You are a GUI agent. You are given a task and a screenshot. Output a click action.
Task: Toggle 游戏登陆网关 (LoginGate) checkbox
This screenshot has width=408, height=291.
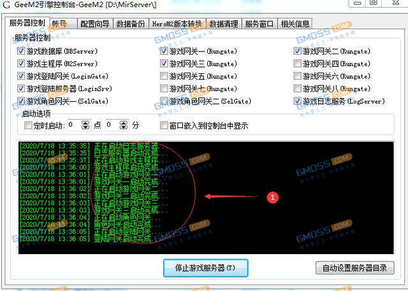(x=21, y=76)
